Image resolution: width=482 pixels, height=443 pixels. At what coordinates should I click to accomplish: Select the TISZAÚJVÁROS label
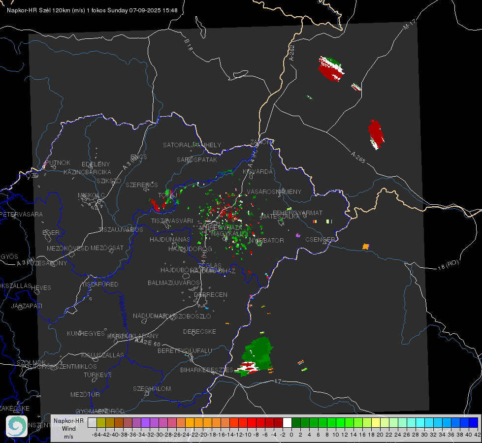pyautogui.click(x=121, y=230)
